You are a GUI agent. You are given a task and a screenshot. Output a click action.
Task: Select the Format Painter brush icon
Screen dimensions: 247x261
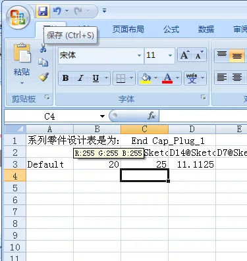43,77
